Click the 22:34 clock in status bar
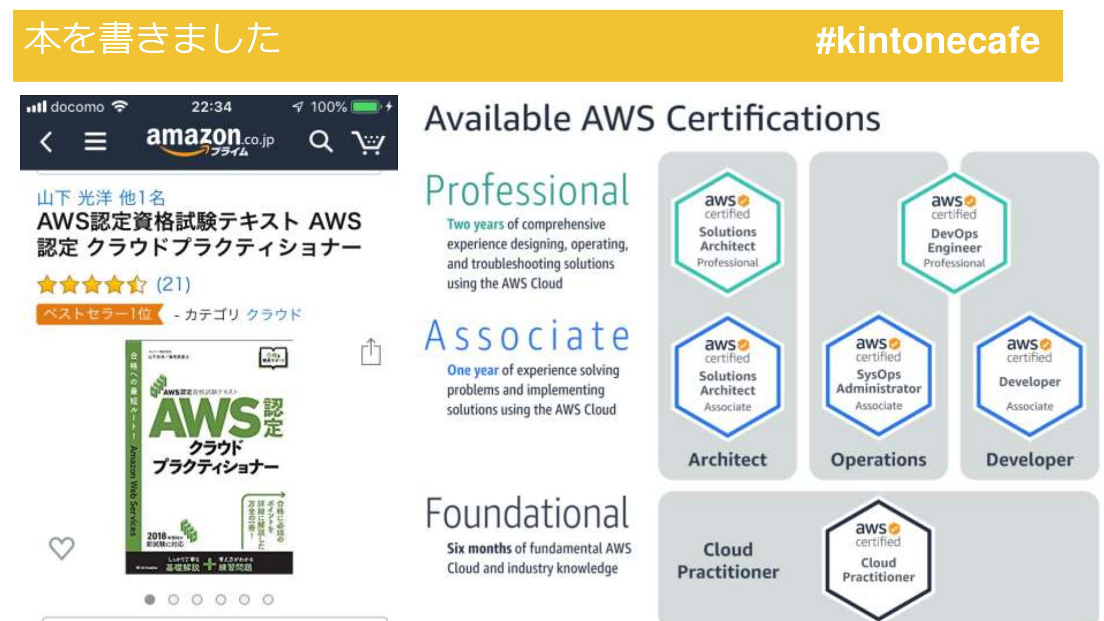The image size is (1104, 621). tap(212, 107)
